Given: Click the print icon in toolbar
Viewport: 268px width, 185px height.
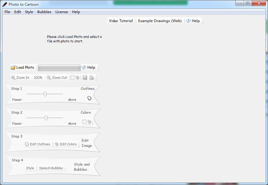Looking at the screenshot, I should pyautogui.click(x=92, y=78).
